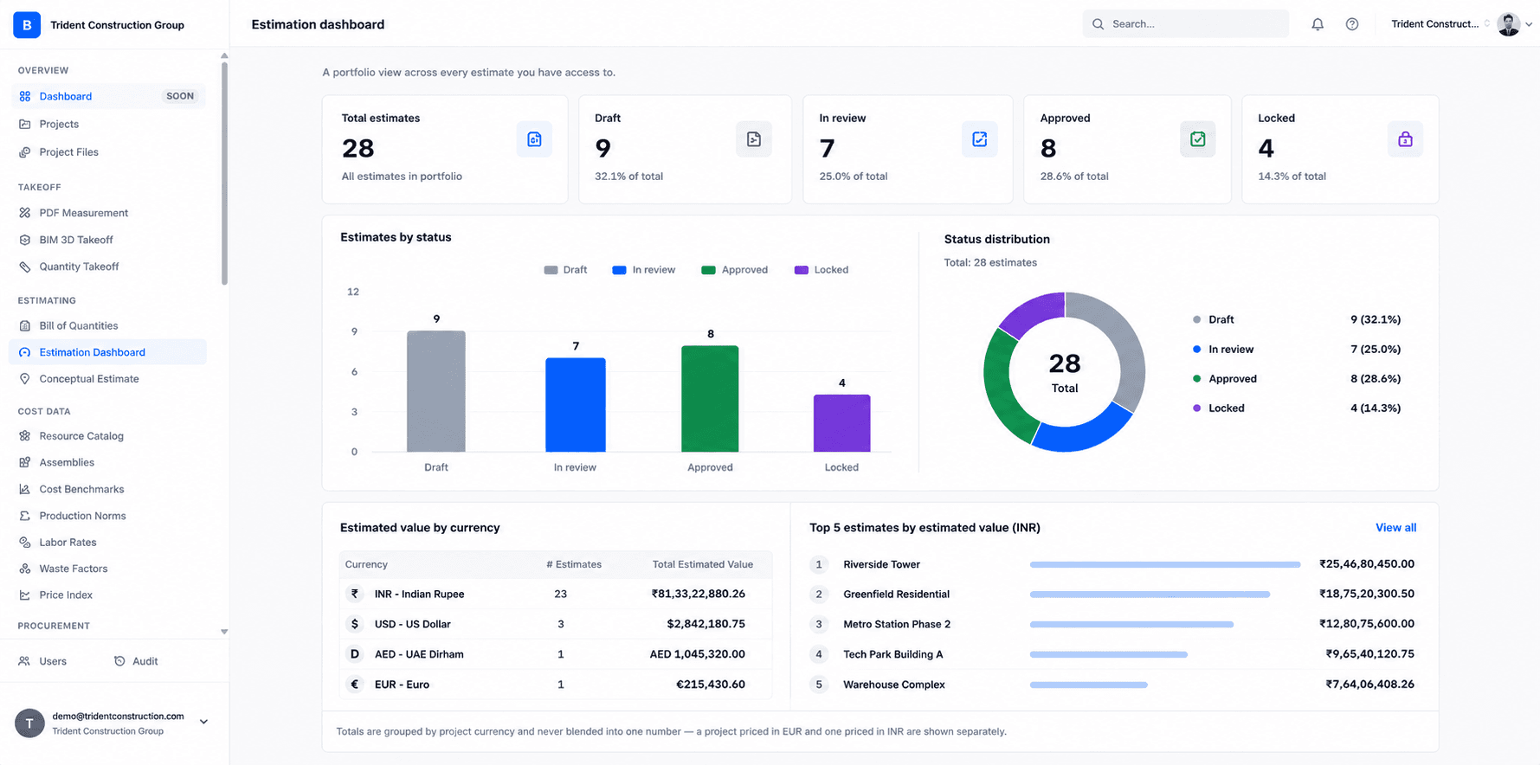Click the Resource Catalog icon

25,436
